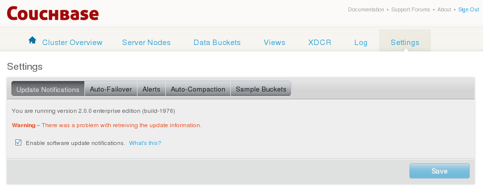View the Log page

361,43
